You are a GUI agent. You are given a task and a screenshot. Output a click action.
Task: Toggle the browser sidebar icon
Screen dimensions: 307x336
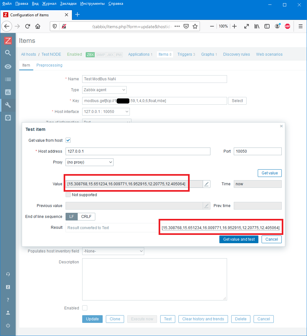[267, 26]
